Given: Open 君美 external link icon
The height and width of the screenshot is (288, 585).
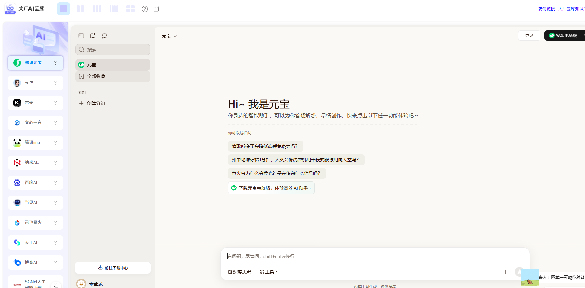Looking at the screenshot, I should (x=55, y=103).
